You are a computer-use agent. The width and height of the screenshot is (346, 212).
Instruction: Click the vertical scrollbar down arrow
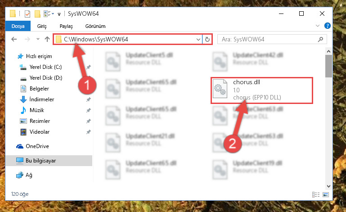[x=328, y=186]
